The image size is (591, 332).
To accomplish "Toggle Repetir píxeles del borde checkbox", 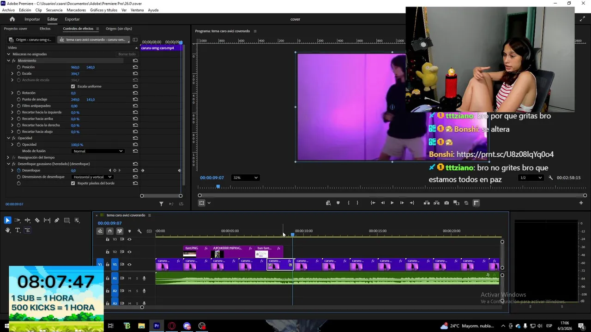I will point(73,183).
